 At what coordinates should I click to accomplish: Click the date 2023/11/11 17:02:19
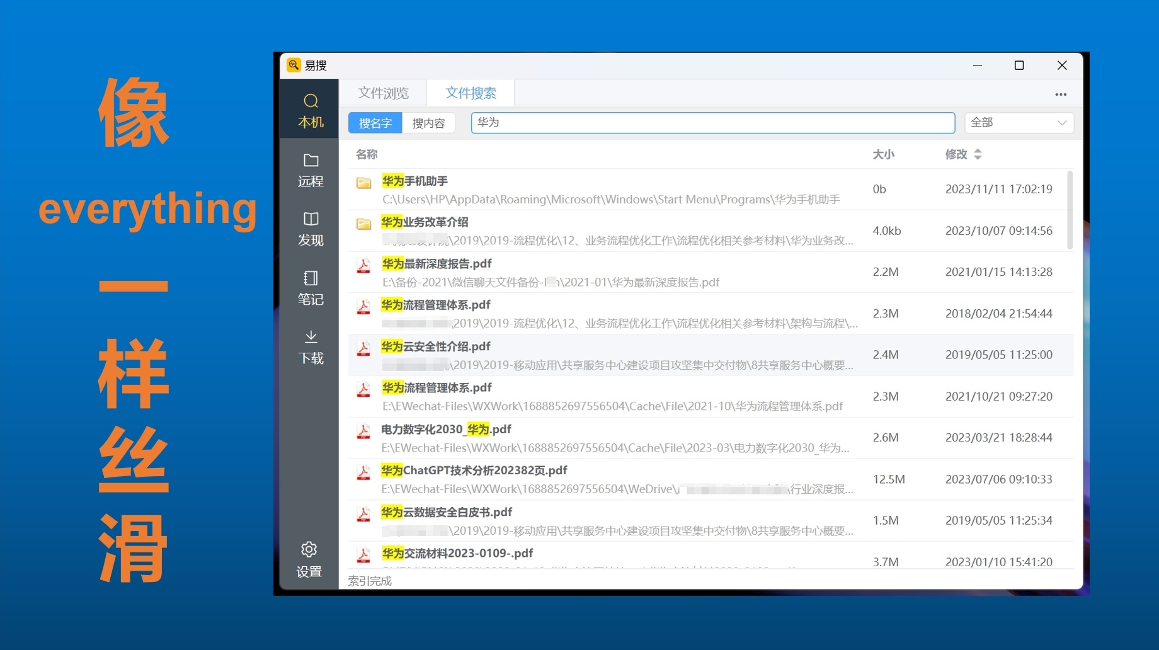(x=998, y=189)
